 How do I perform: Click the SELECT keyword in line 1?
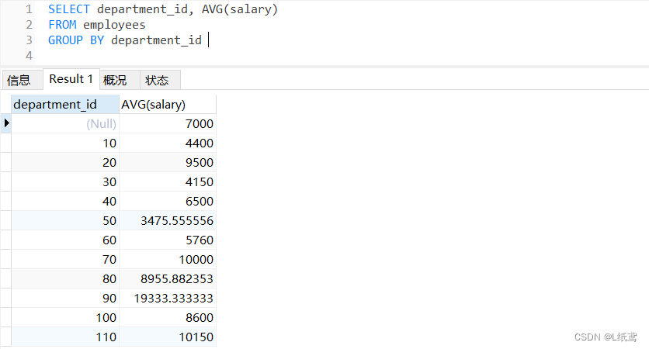coord(69,9)
